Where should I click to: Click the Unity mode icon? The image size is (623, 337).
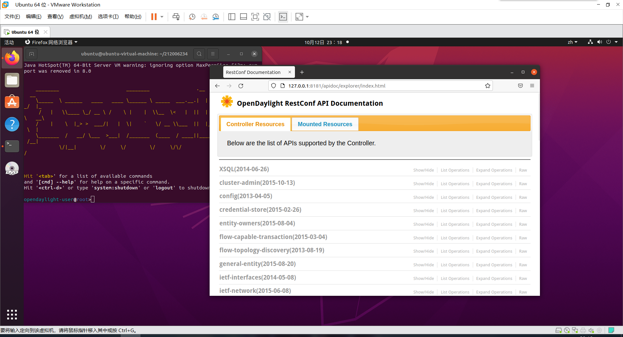tap(267, 17)
